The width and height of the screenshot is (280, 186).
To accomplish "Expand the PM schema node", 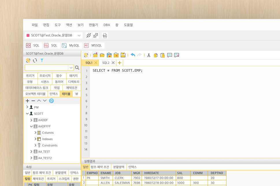I will (x=27, y=107).
